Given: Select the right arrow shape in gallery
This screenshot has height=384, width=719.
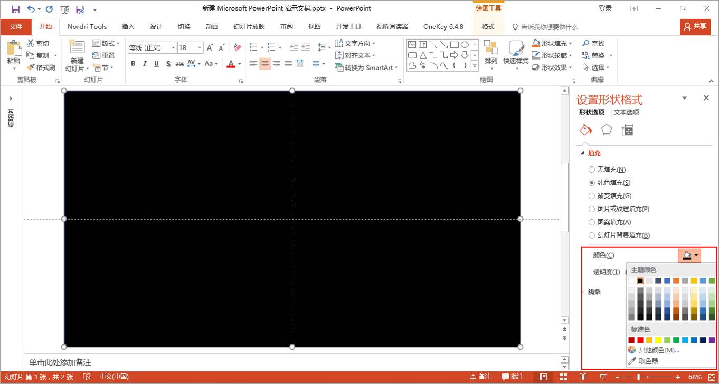Looking at the screenshot, I should pyautogui.click(x=454, y=55).
